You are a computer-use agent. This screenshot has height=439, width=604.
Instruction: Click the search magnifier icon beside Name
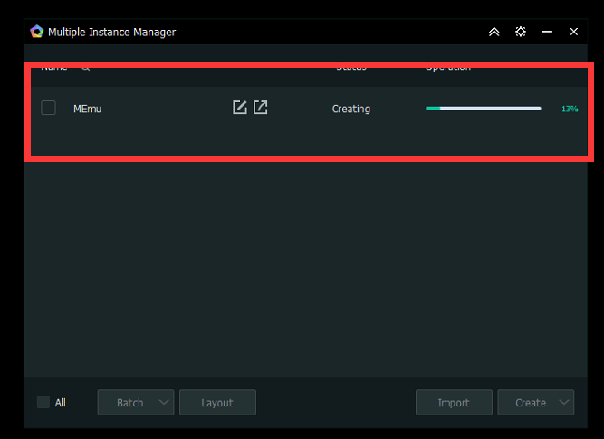(86, 67)
